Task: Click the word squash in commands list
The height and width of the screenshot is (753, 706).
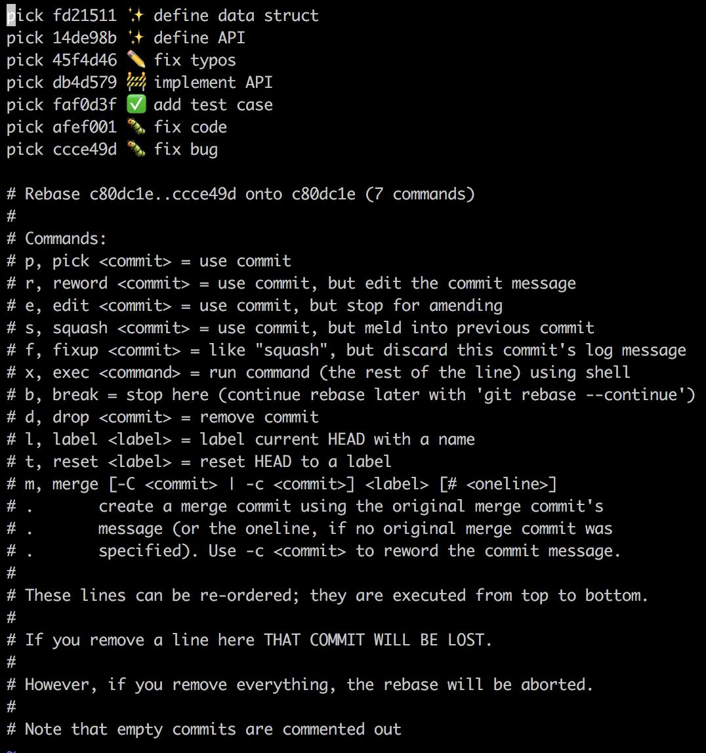Action: click(80, 329)
